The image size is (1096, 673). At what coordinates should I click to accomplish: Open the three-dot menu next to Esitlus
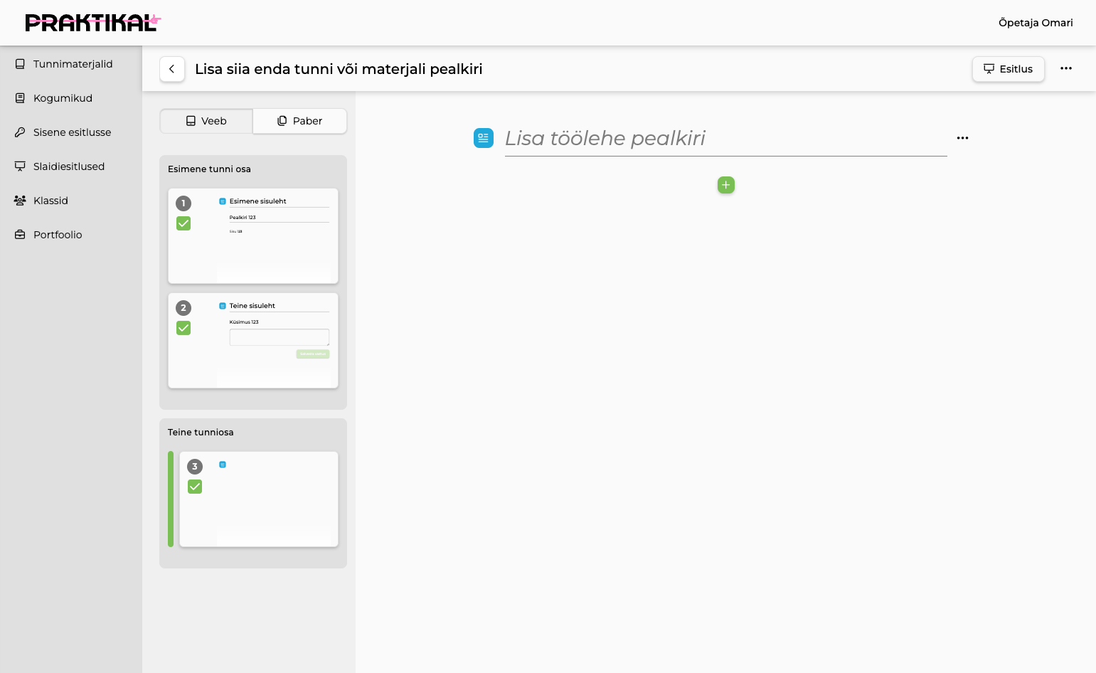coord(1066,69)
